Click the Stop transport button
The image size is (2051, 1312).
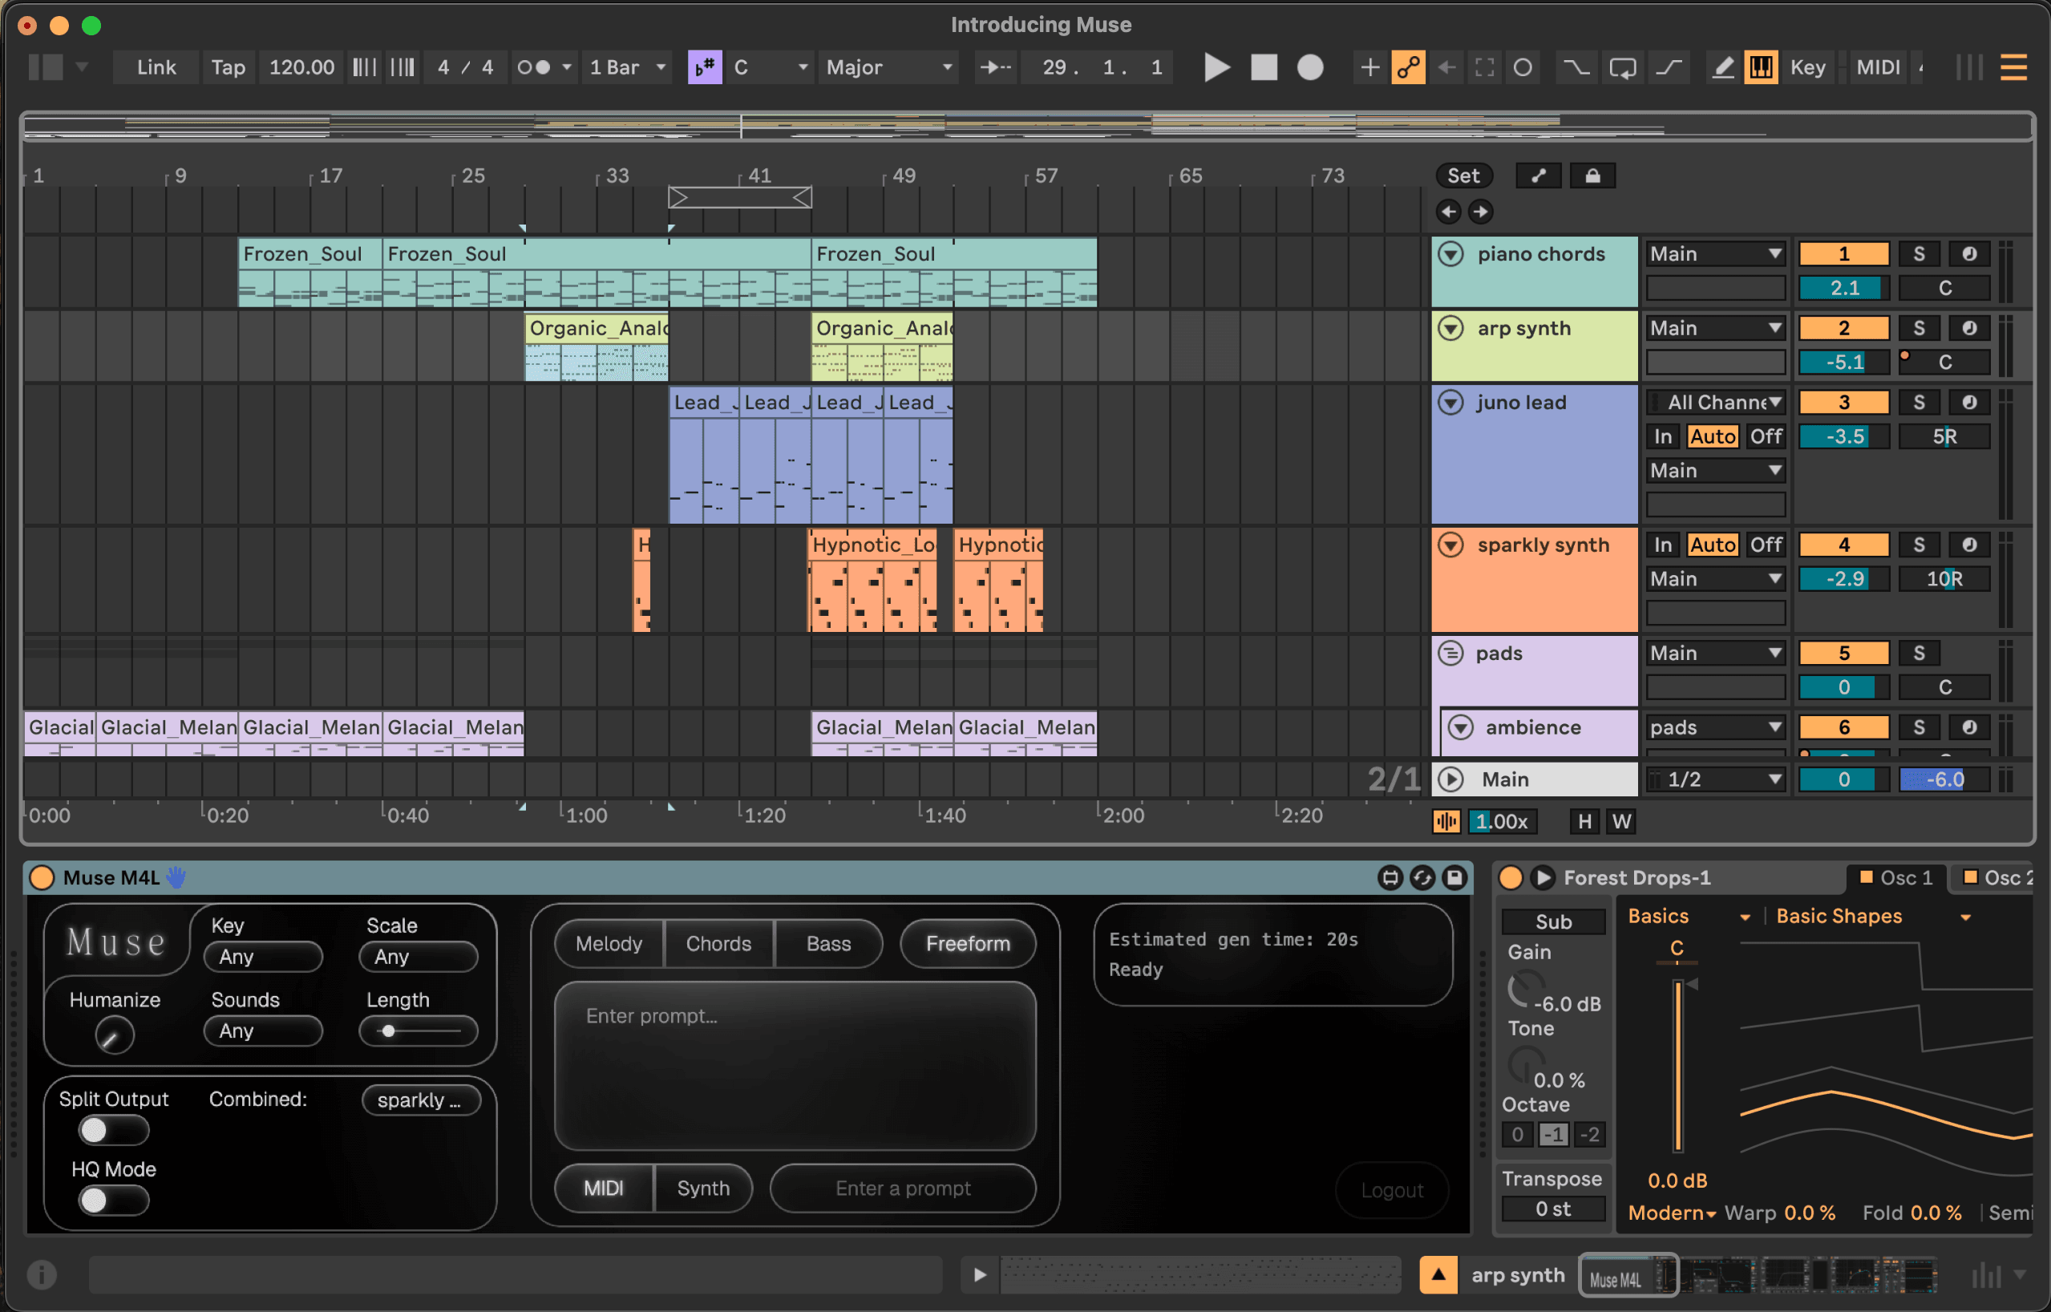click(1264, 67)
